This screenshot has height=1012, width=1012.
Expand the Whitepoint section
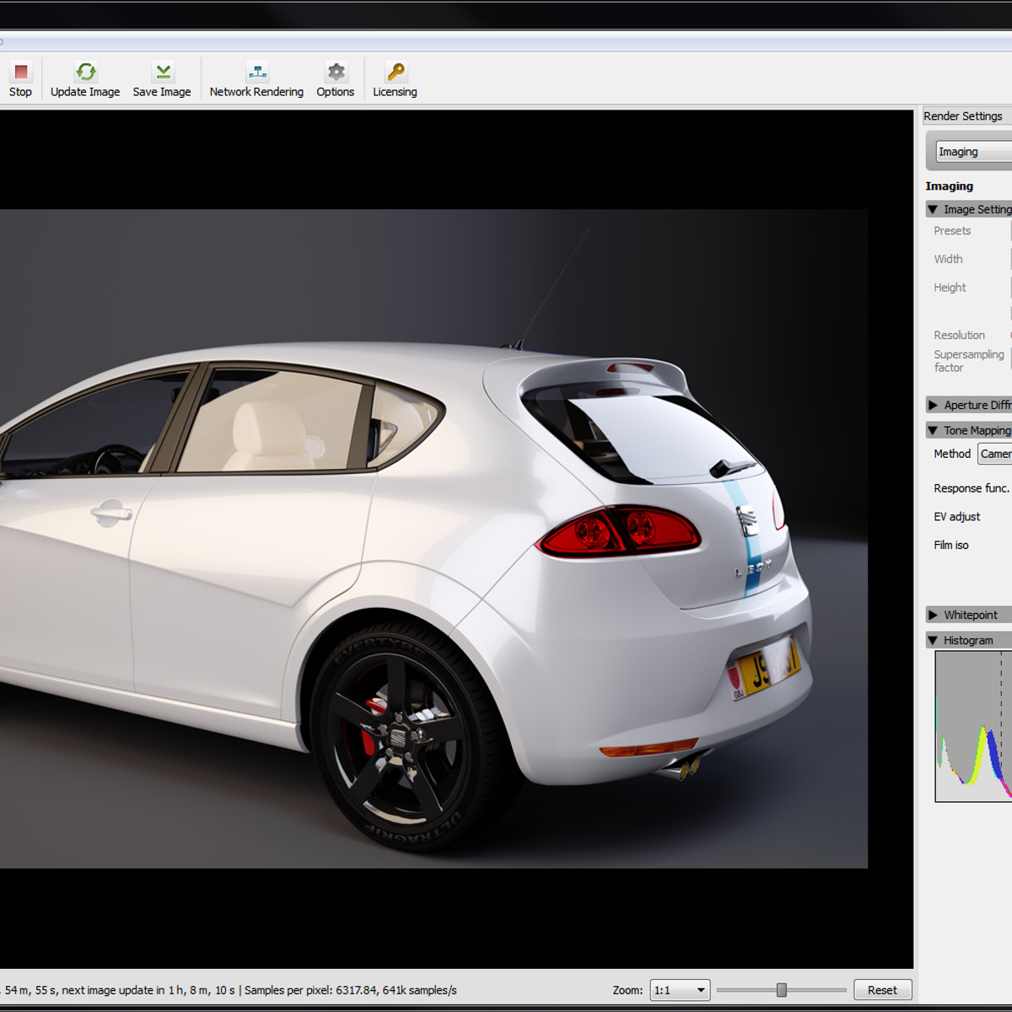tap(934, 615)
